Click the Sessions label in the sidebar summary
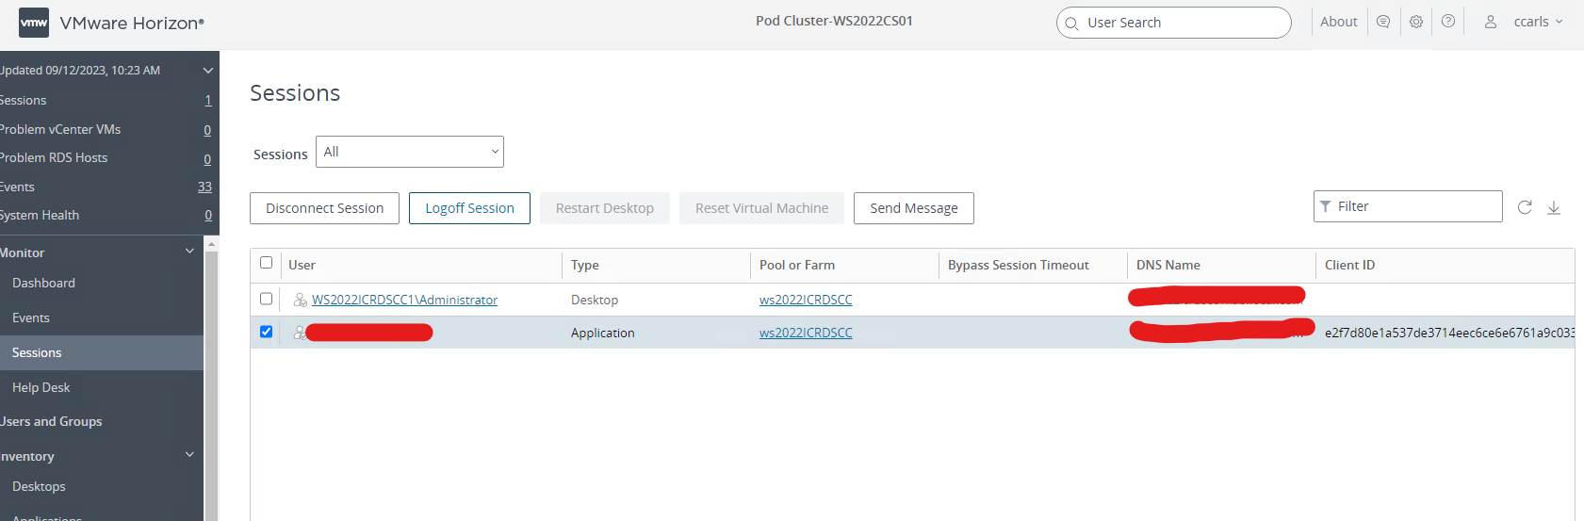 [23, 100]
